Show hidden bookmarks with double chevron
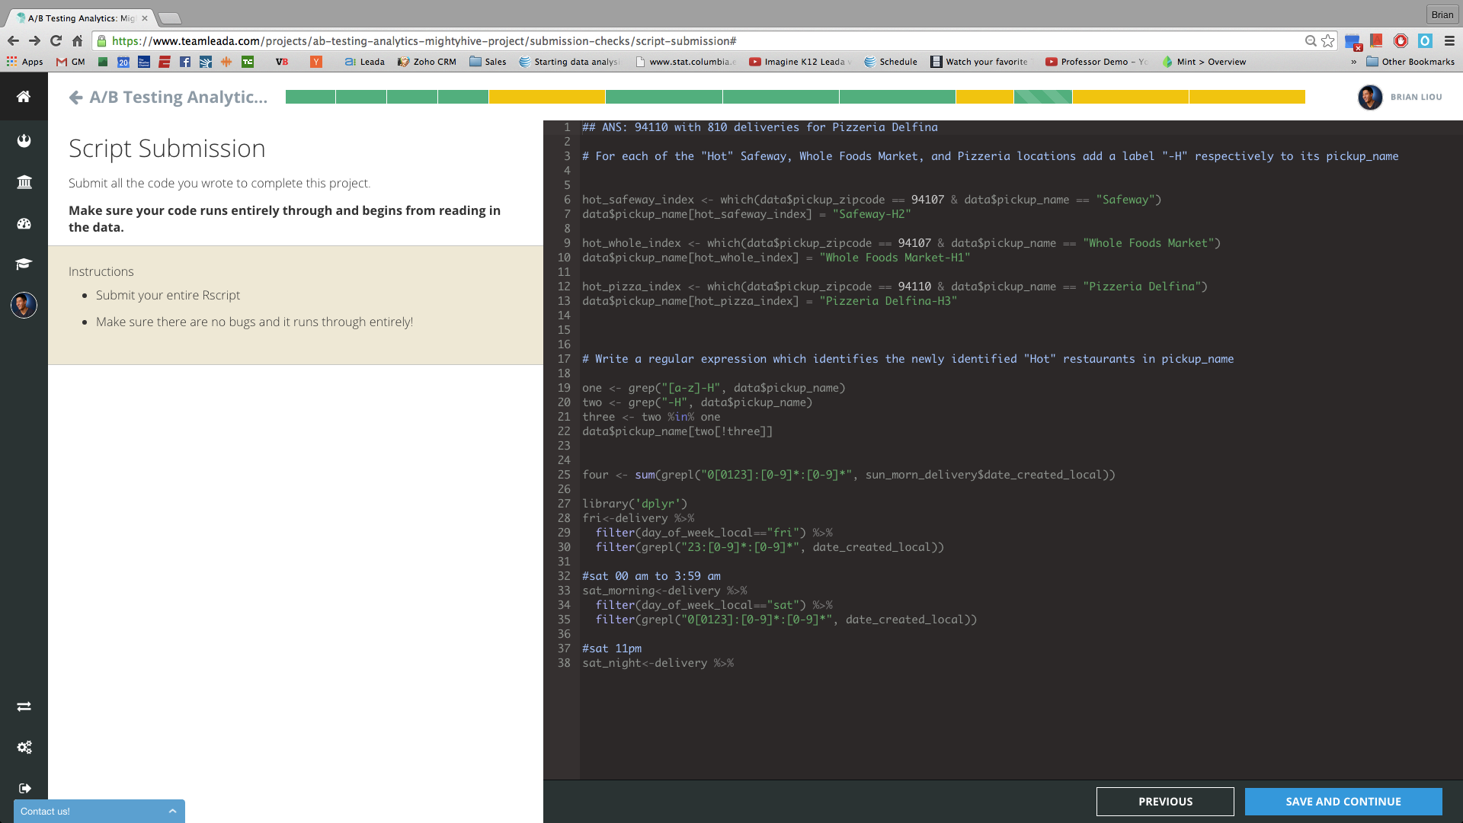Image resolution: width=1463 pixels, height=823 pixels. point(1353,62)
